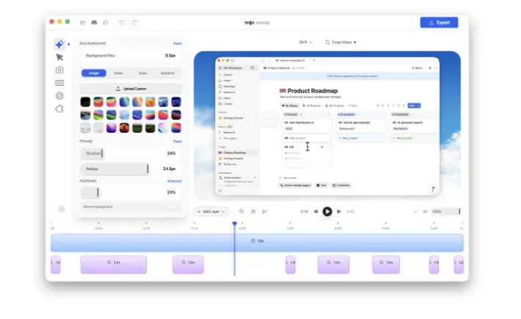Choose the solid black wallpaper thumbnail
This screenshot has height=319, width=521.
[x=86, y=102]
